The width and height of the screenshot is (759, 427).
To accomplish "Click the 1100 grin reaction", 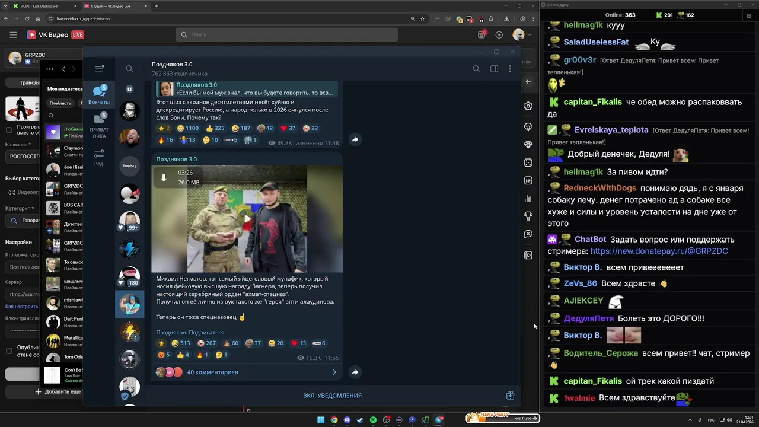I will coord(188,128).
